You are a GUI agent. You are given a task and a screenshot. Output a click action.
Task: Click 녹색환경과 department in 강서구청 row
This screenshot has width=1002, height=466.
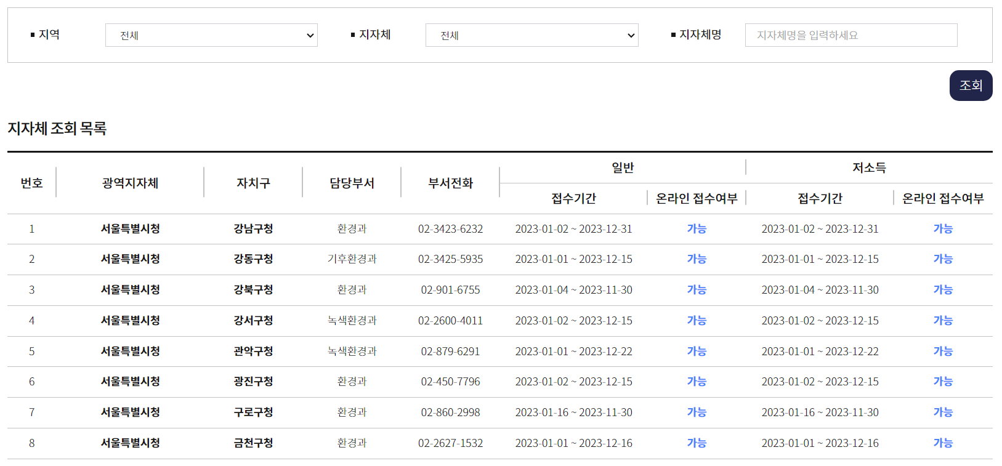coord(352,321)
